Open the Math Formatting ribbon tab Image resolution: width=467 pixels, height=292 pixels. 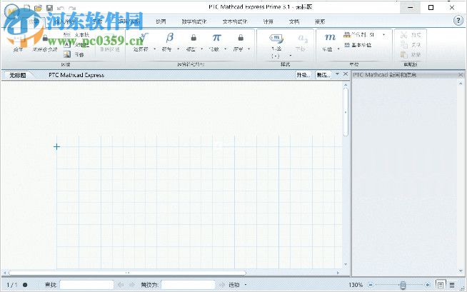coord(194,21)
